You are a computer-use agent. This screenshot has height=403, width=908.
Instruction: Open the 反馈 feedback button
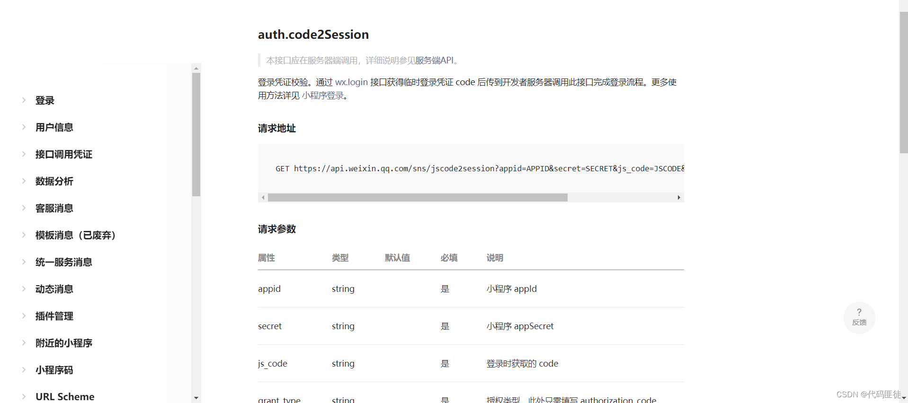859,317
